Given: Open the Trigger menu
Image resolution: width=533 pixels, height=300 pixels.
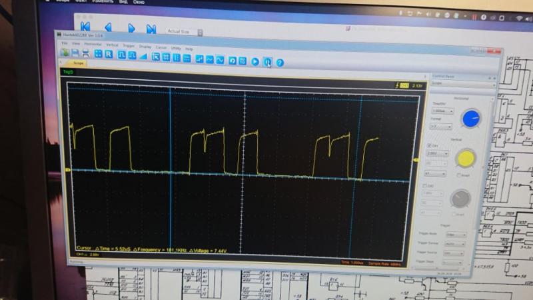Looking at the screenshot, I should click(x=128, y=46).
